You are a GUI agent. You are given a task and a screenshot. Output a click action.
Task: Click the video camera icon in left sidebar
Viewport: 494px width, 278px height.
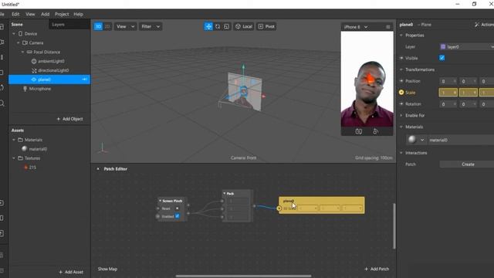tap(2, 42)
